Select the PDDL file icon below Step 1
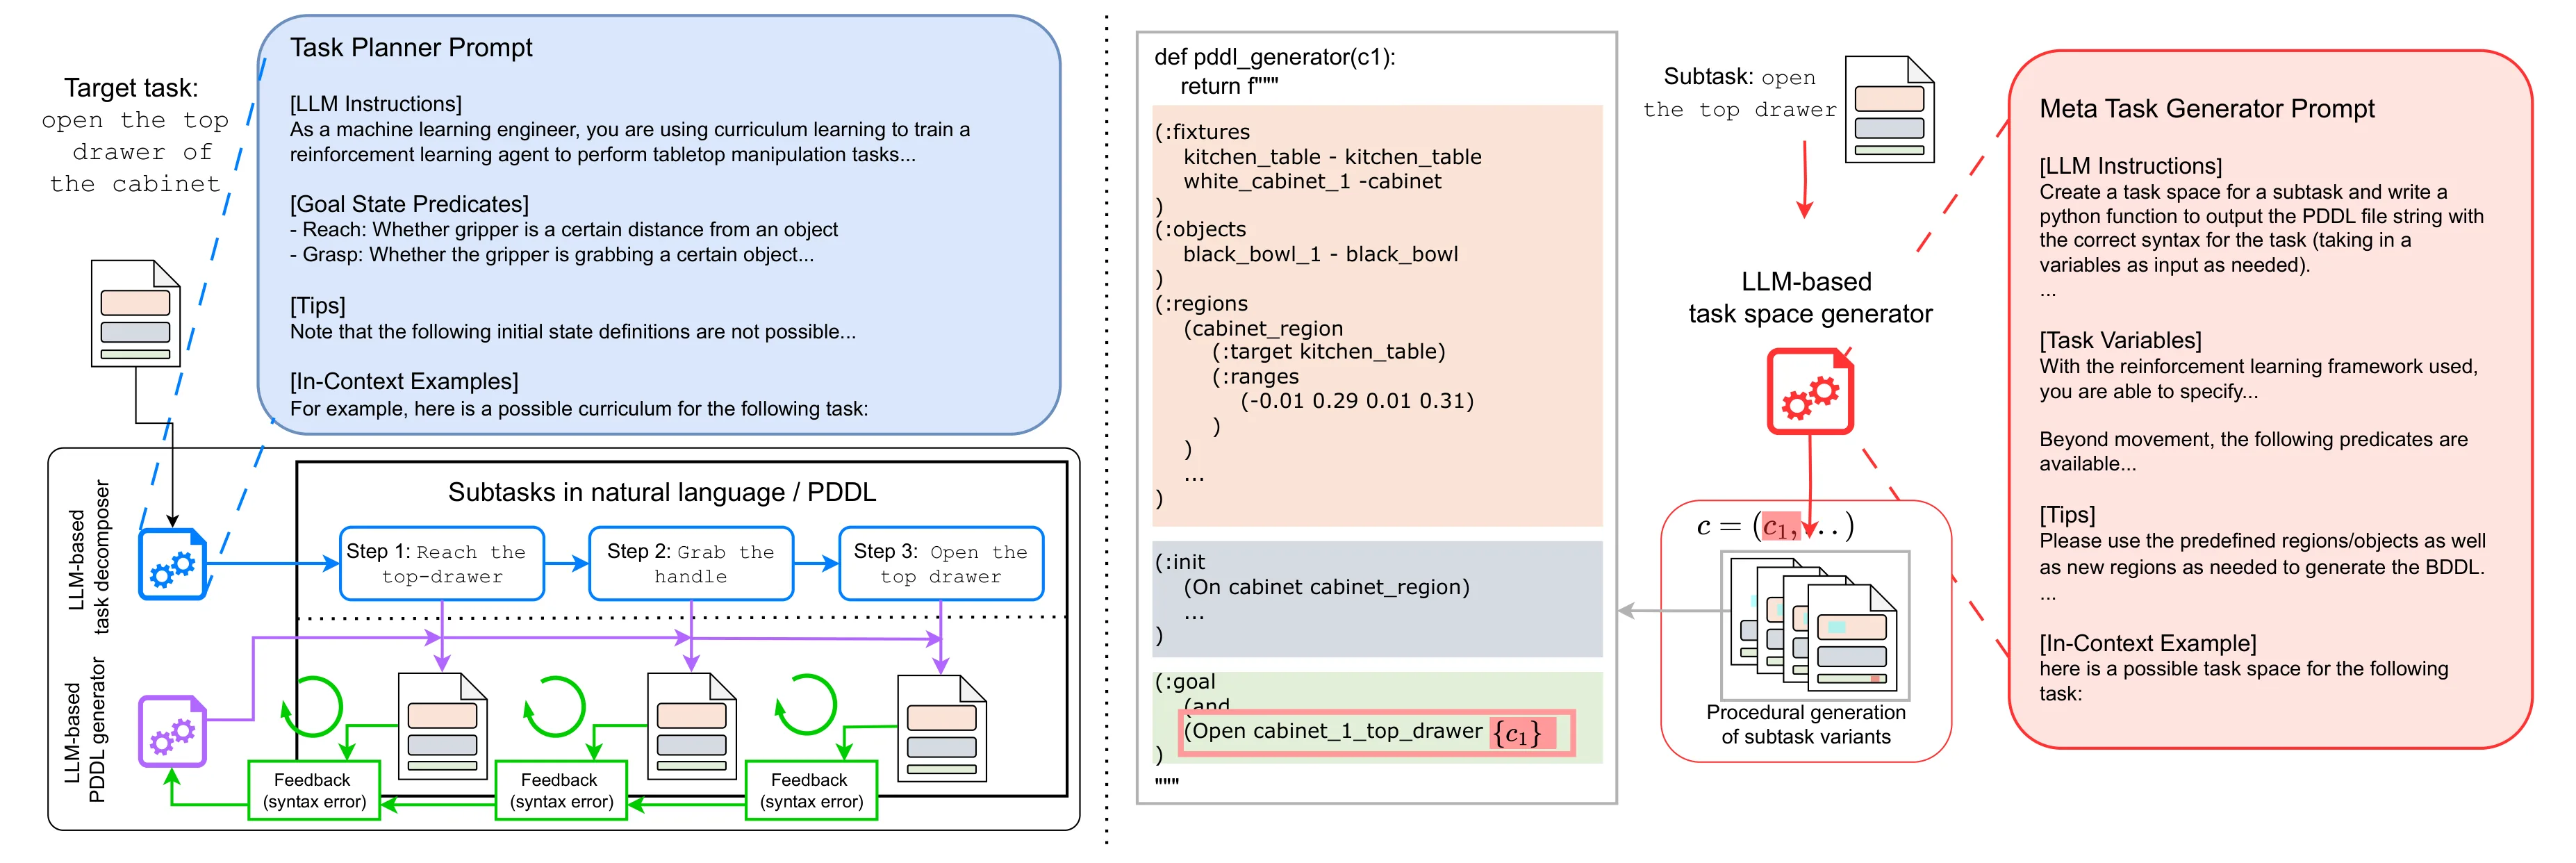This screenshot has width=2576, height=863. pyautogui.click(x=442, y=726)
